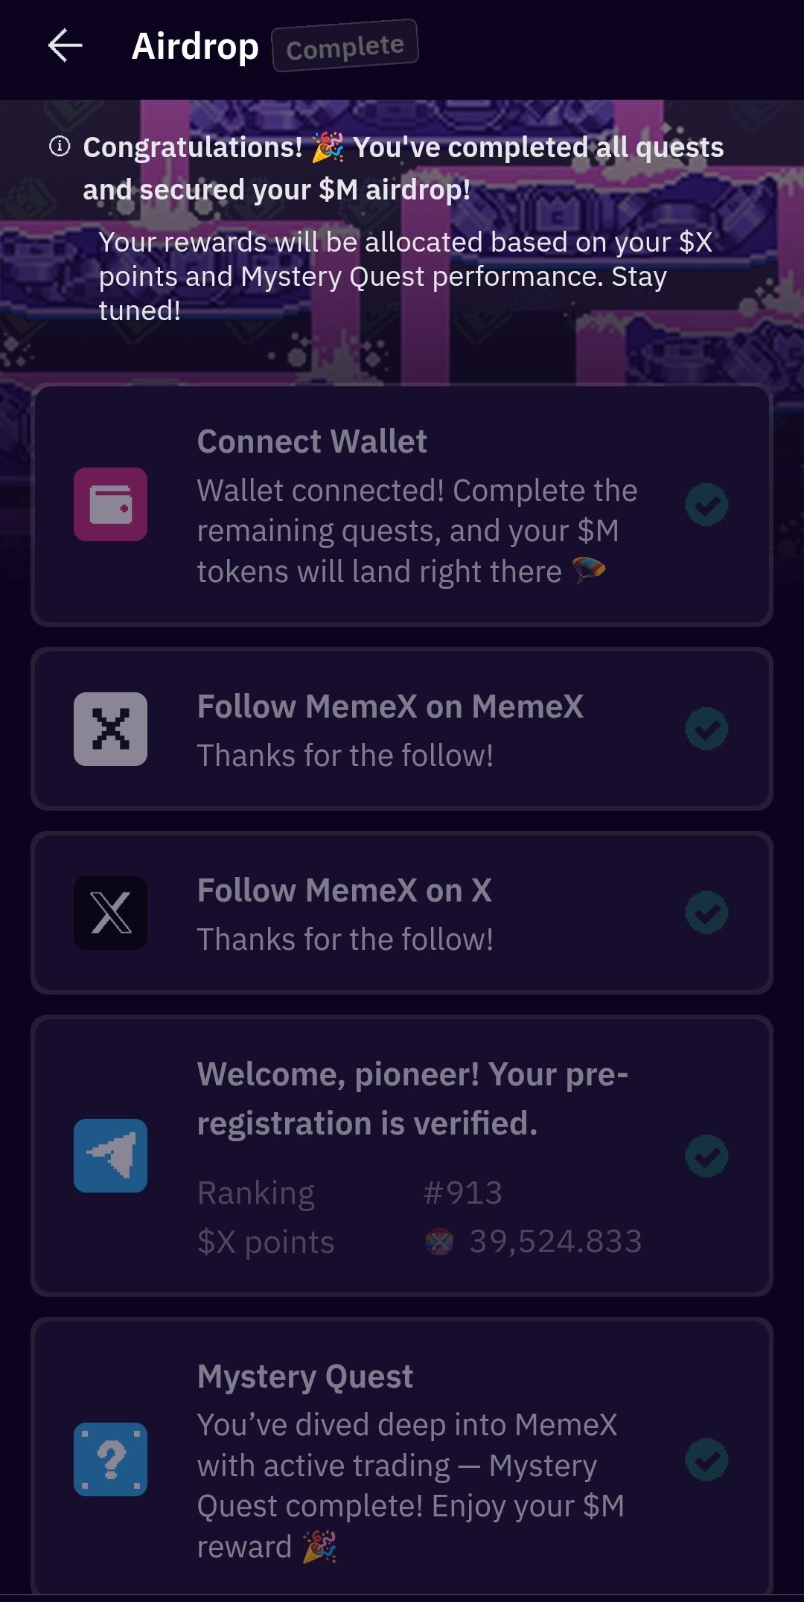Screen dimensions: 804x1602
Task: Tap the back arrow icon
Action: (x=66, y=46)
